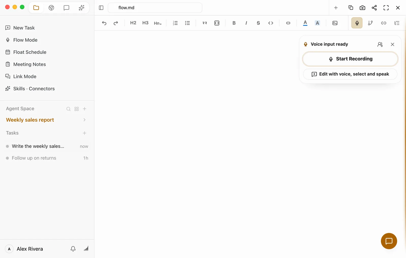This screenshot has width=406, height=258.
Task: Toggle the sidebar panel
Action: pos(101,8)
